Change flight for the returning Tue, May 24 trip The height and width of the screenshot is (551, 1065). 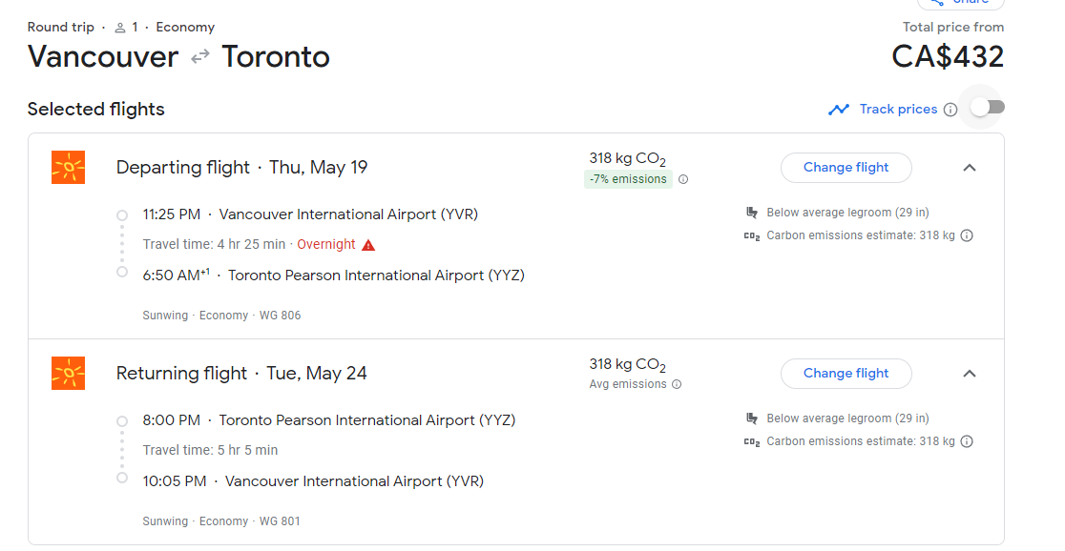[x=846, y=374]
